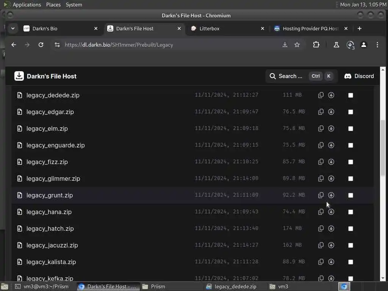Open Chromium downloads indicator in toolbar
Viewport: 388px width, 291px height.
point(350,45)
